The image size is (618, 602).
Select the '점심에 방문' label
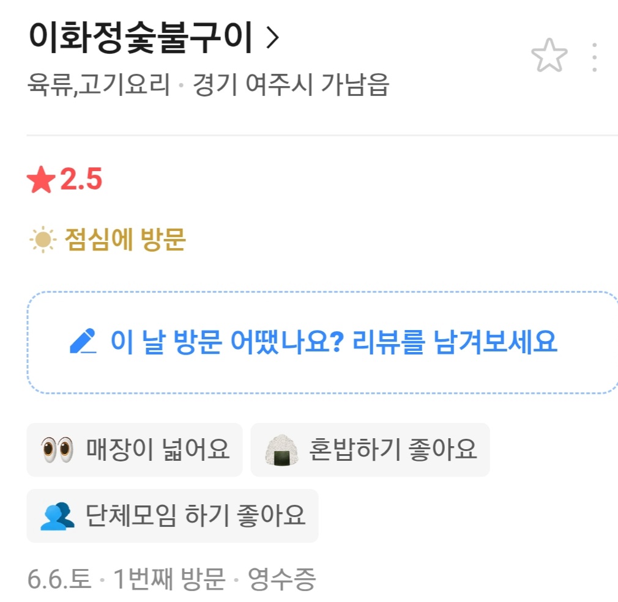point(125,240)
